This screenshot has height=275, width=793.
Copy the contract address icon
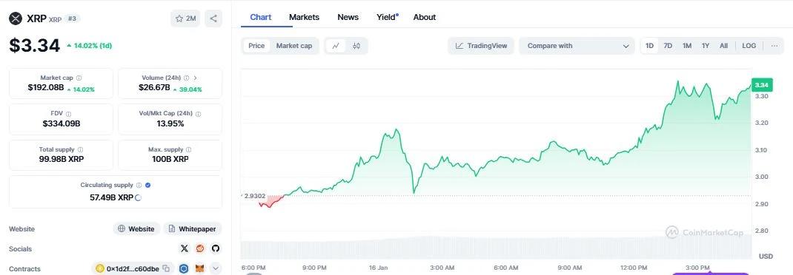click(167, 269)
